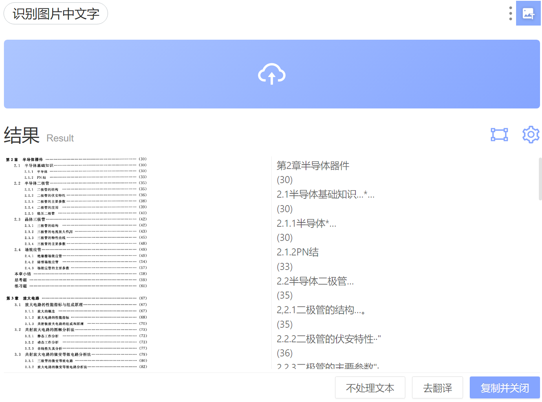Viewport: 542px width, 402px height.
Task: Click the frame selection icon beside settings
Action: coord(499,135)
